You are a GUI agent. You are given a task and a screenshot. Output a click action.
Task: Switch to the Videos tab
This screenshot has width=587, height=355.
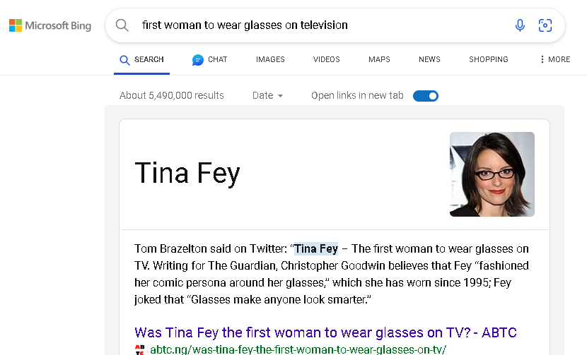click(x=327, y=60)
